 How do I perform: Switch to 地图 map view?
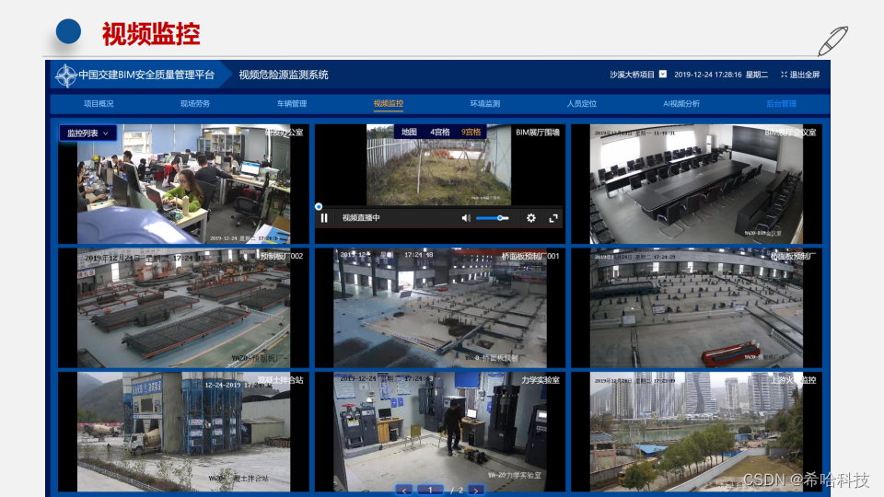click(x=409, y=132)
